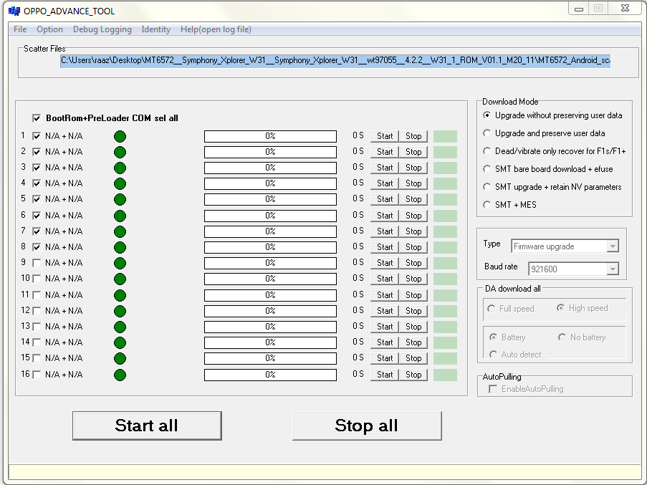Click the green status indicator for port 7
Image resolution: width=647 pixels, height=485 pixels.
120,232
